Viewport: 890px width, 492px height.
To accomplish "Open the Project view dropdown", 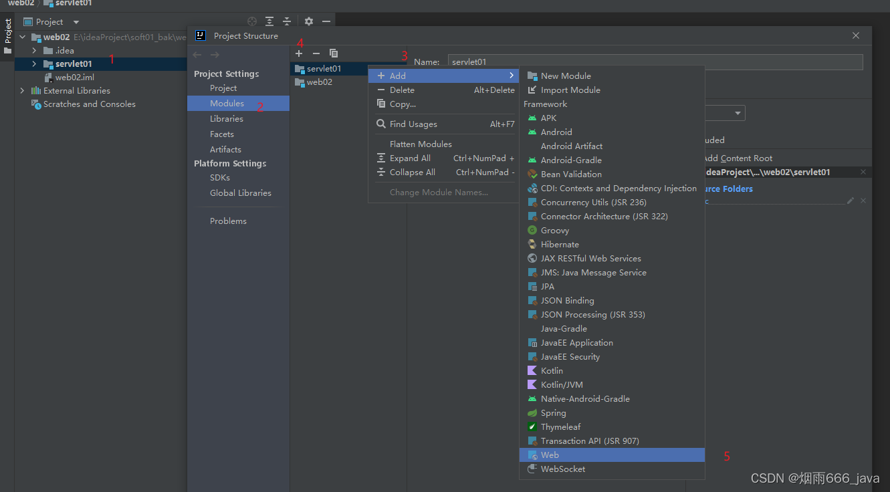I will pyautogui.click(x=76, y=22).
